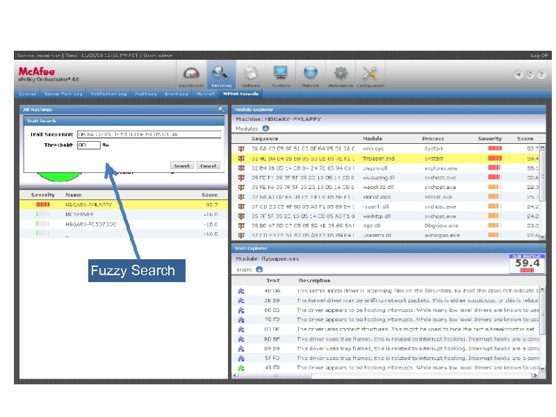Sort modules by Sequence column header
This screenshot has width=556, height=417.
tap(265, 138)
